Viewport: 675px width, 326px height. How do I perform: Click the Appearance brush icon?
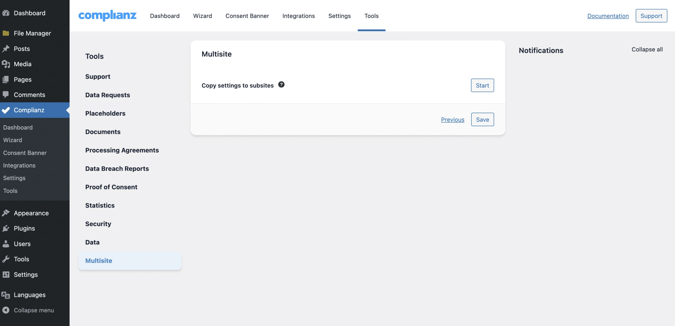[x=6, y=213]
